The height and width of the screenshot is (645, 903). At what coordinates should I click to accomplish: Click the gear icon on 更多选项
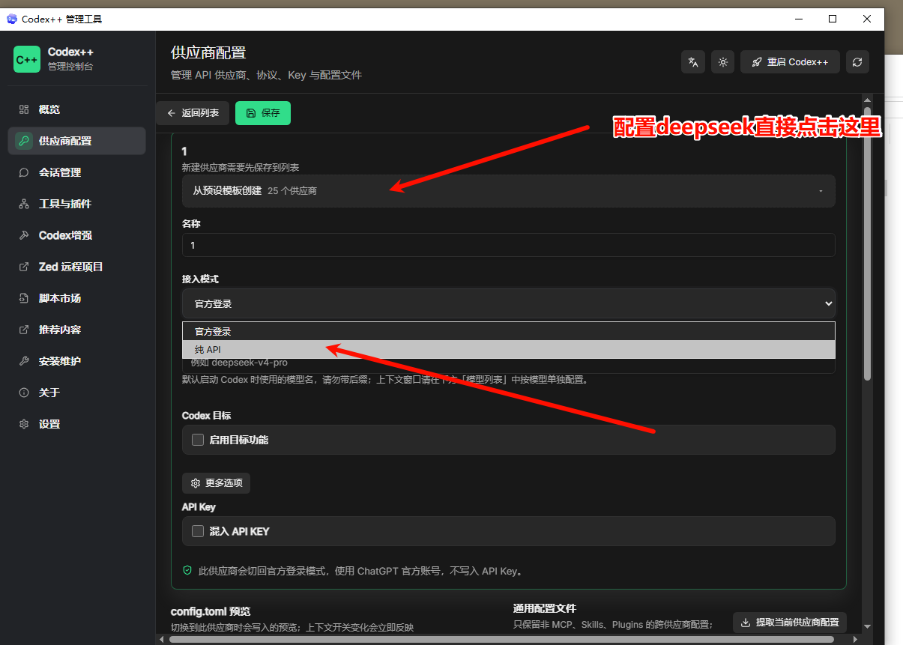pos(196,483)
